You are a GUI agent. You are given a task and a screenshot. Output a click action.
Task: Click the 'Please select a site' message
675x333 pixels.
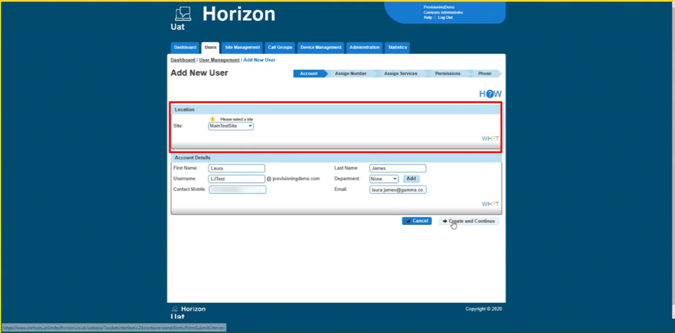click(236, 119)
